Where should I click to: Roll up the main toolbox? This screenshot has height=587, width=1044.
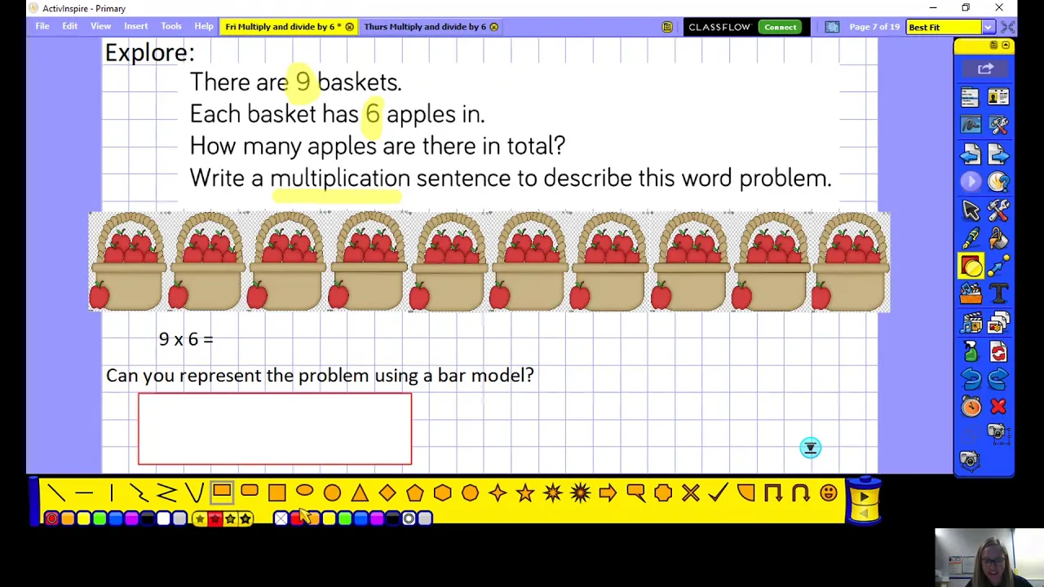pos(1006,46)
